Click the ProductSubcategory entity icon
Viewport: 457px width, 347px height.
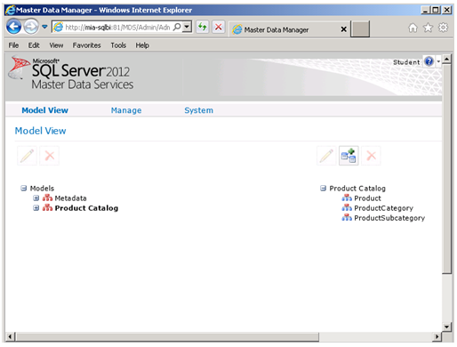[x=347, y=218]
